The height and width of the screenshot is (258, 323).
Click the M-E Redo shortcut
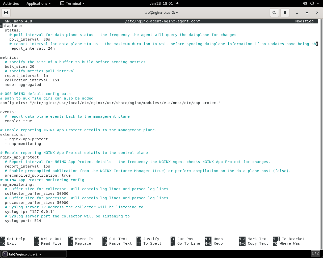(214, 243)
